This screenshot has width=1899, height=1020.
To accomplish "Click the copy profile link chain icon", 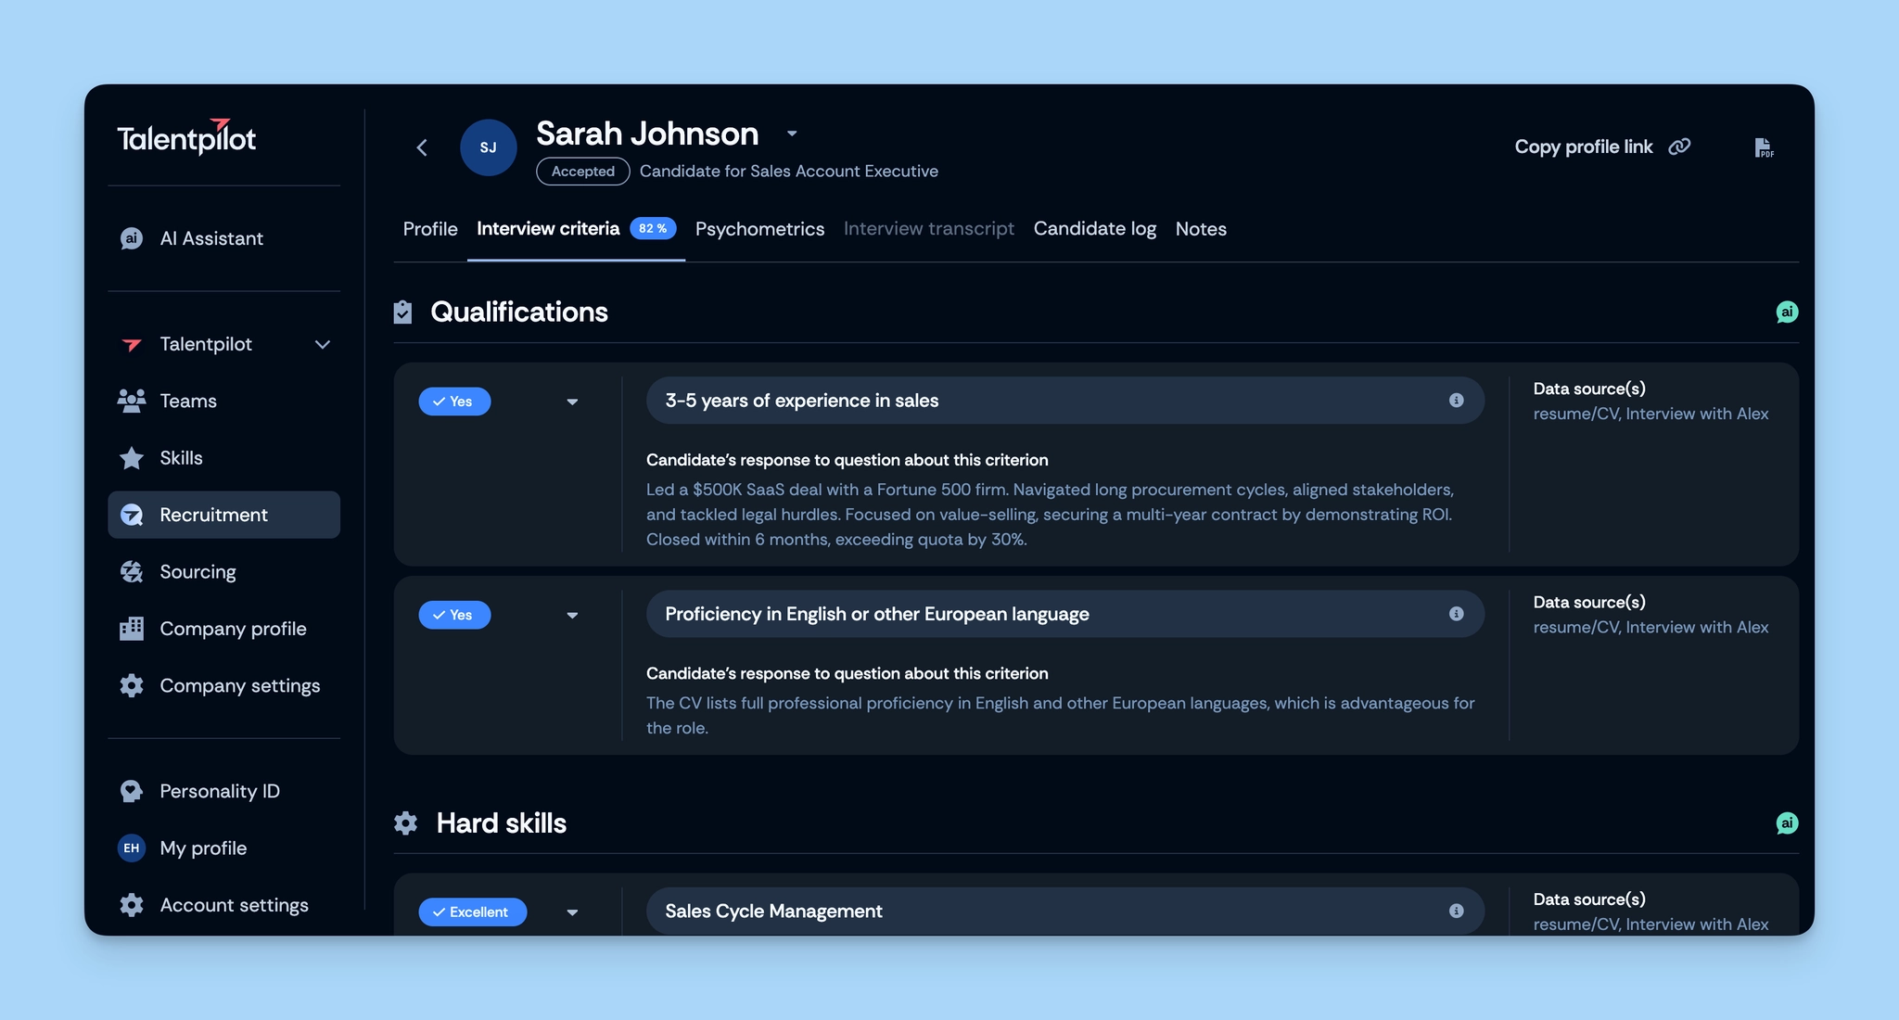I will pos(1679,147).
